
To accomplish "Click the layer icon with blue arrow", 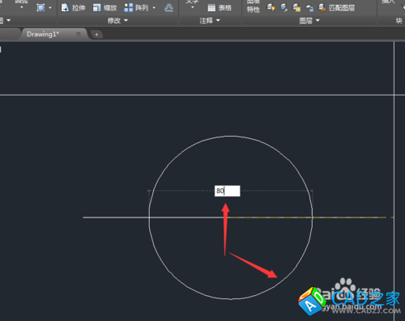I will (283, 8).
